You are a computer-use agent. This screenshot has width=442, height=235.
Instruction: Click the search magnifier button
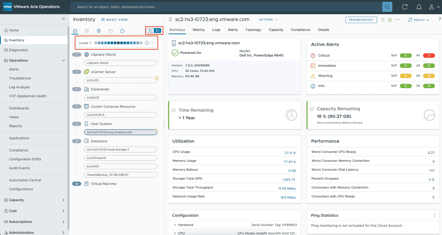387,7
